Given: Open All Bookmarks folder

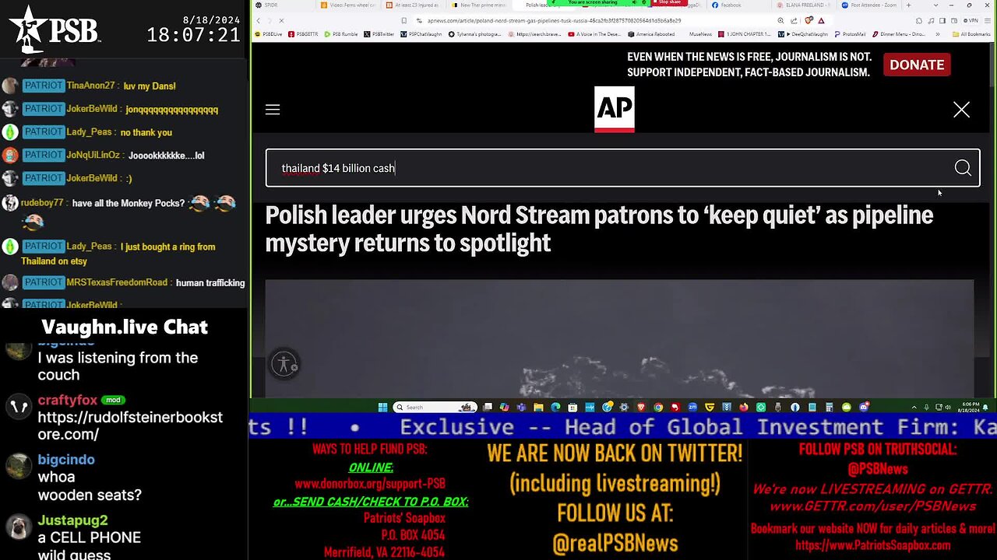Looking at the screenshot, I should tap(971, 34).
